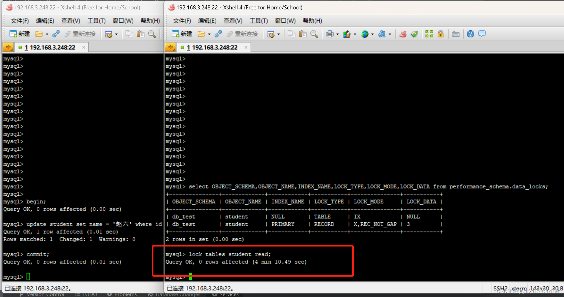Open 工具(T) menu in right window
Screen dimensions: 564x297
click(x=259, y=21)
